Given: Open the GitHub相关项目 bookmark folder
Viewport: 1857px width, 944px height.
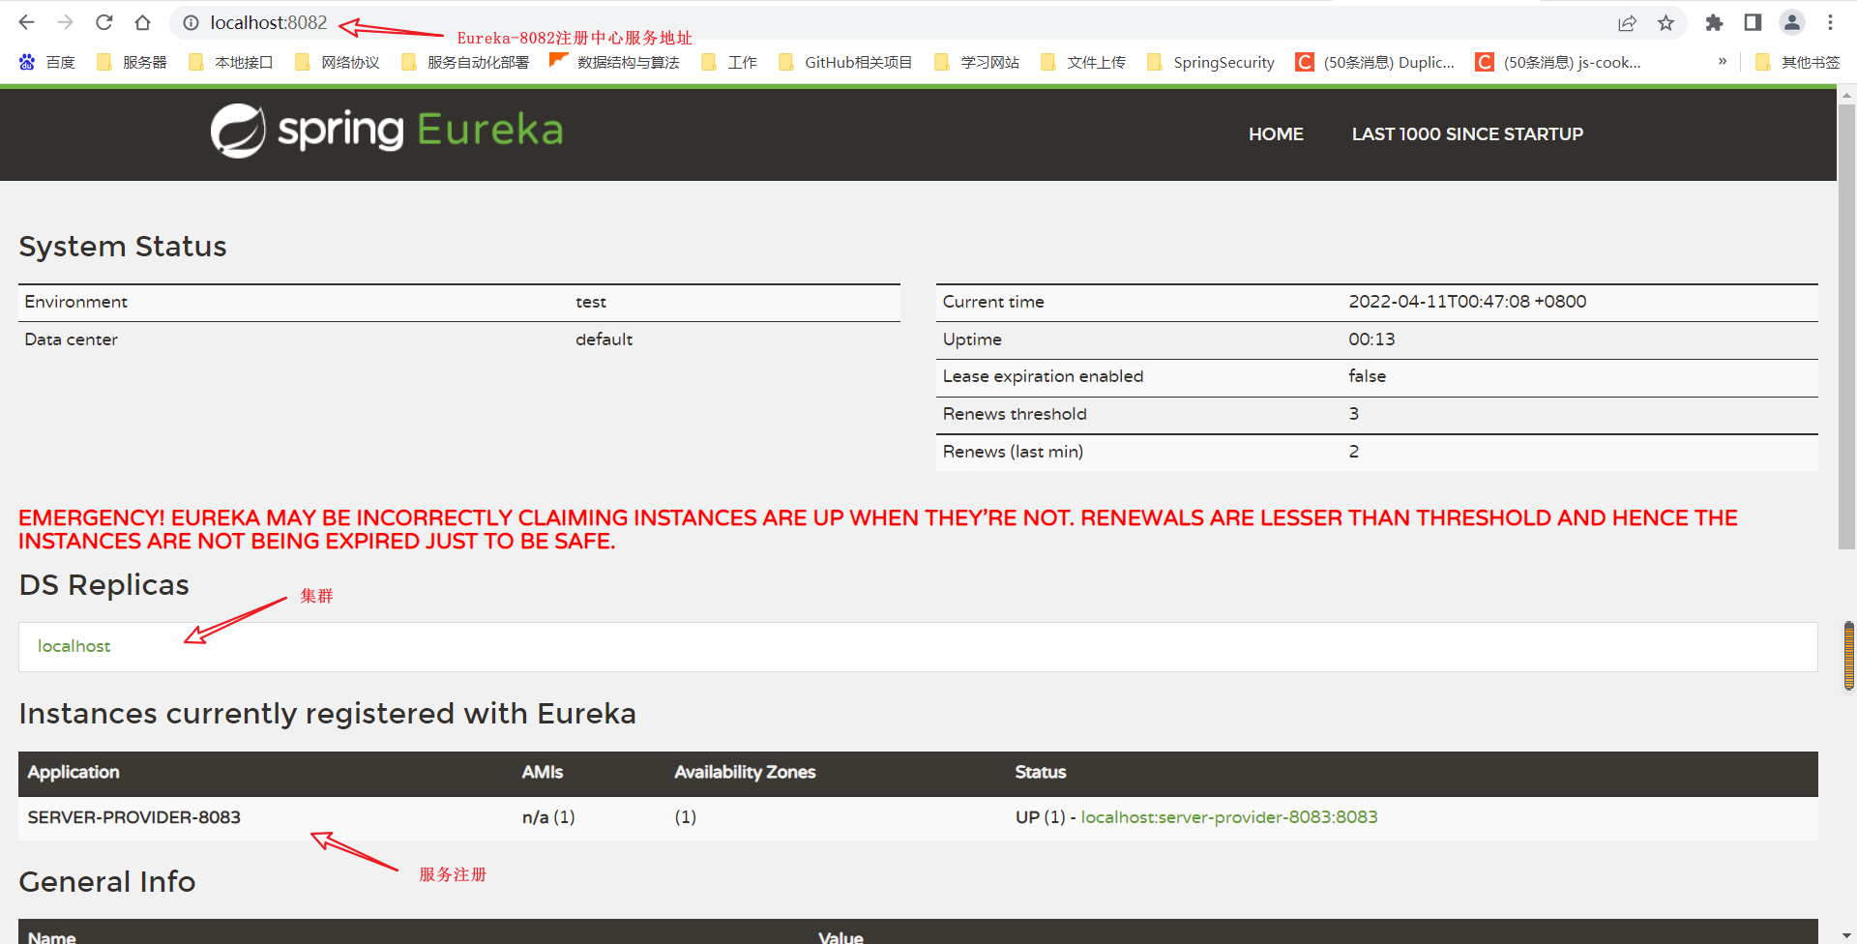Looking at the screenshot, I should [x=845, y=62].
